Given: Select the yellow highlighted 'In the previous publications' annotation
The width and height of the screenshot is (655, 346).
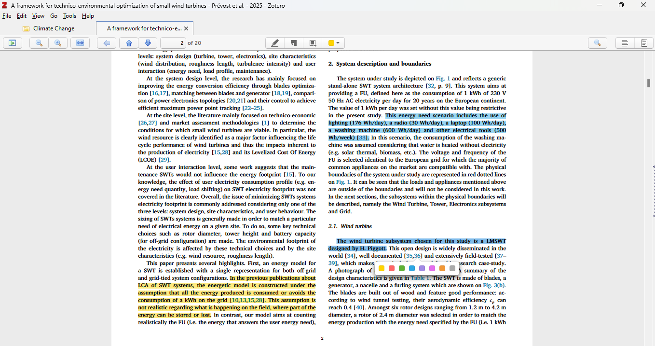Looking at the screenshot, I should click(227, 296).
